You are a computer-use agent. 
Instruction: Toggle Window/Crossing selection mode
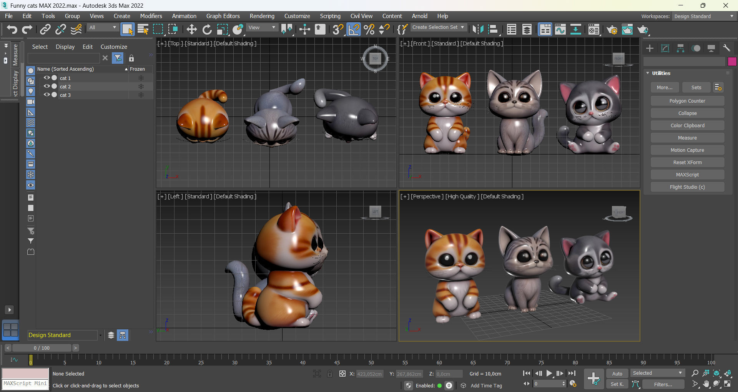tap(173, 29)
